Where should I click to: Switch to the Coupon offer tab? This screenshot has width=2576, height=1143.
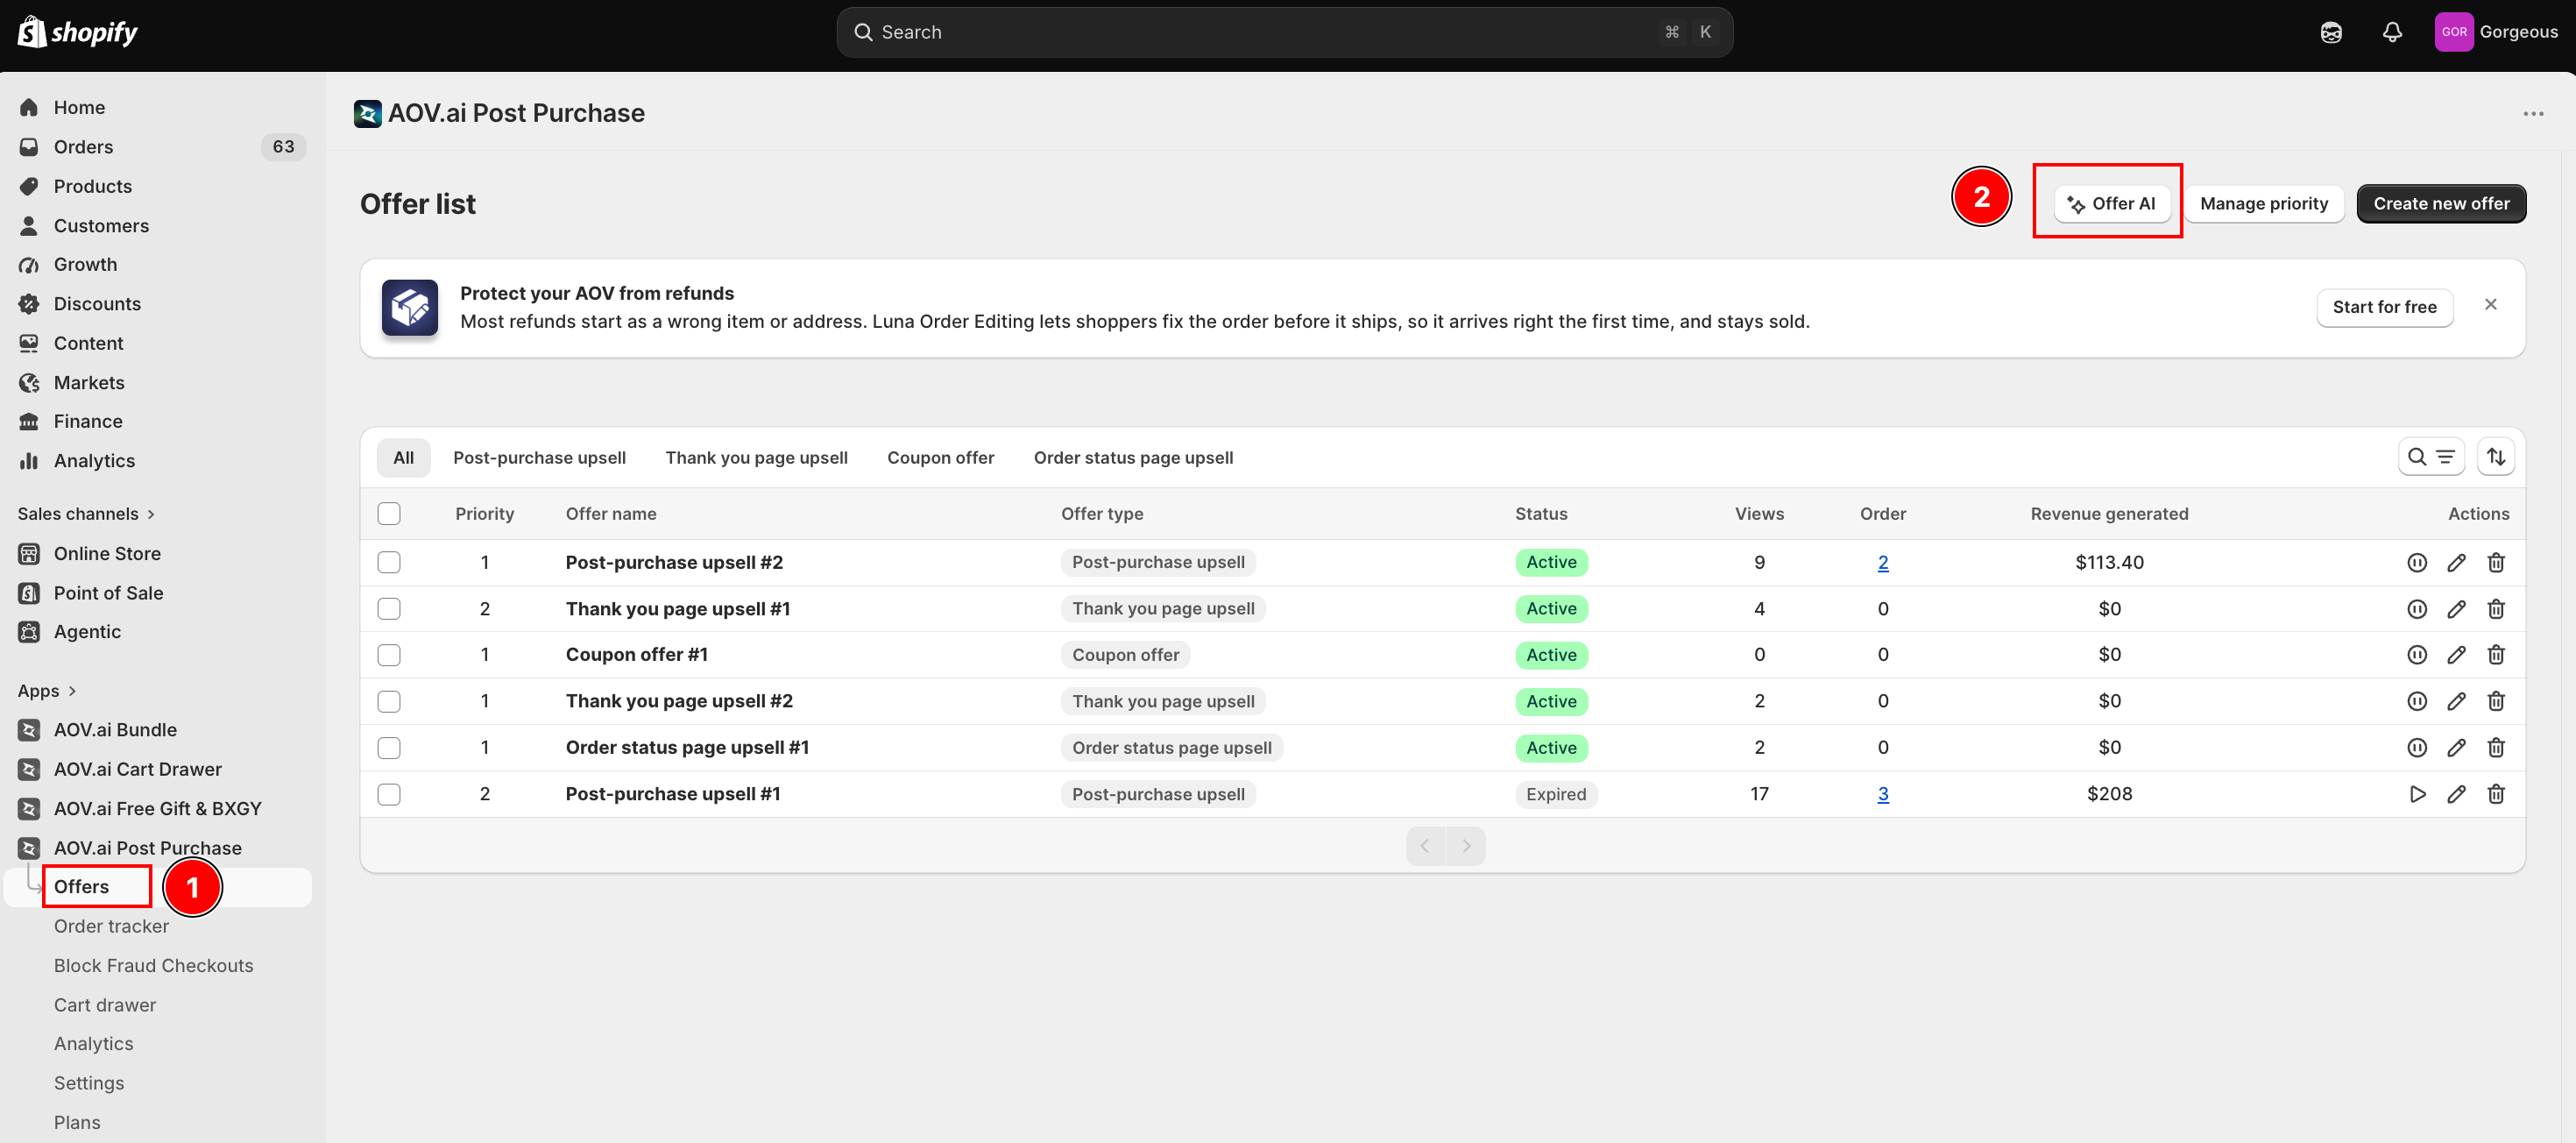point(940,458)
